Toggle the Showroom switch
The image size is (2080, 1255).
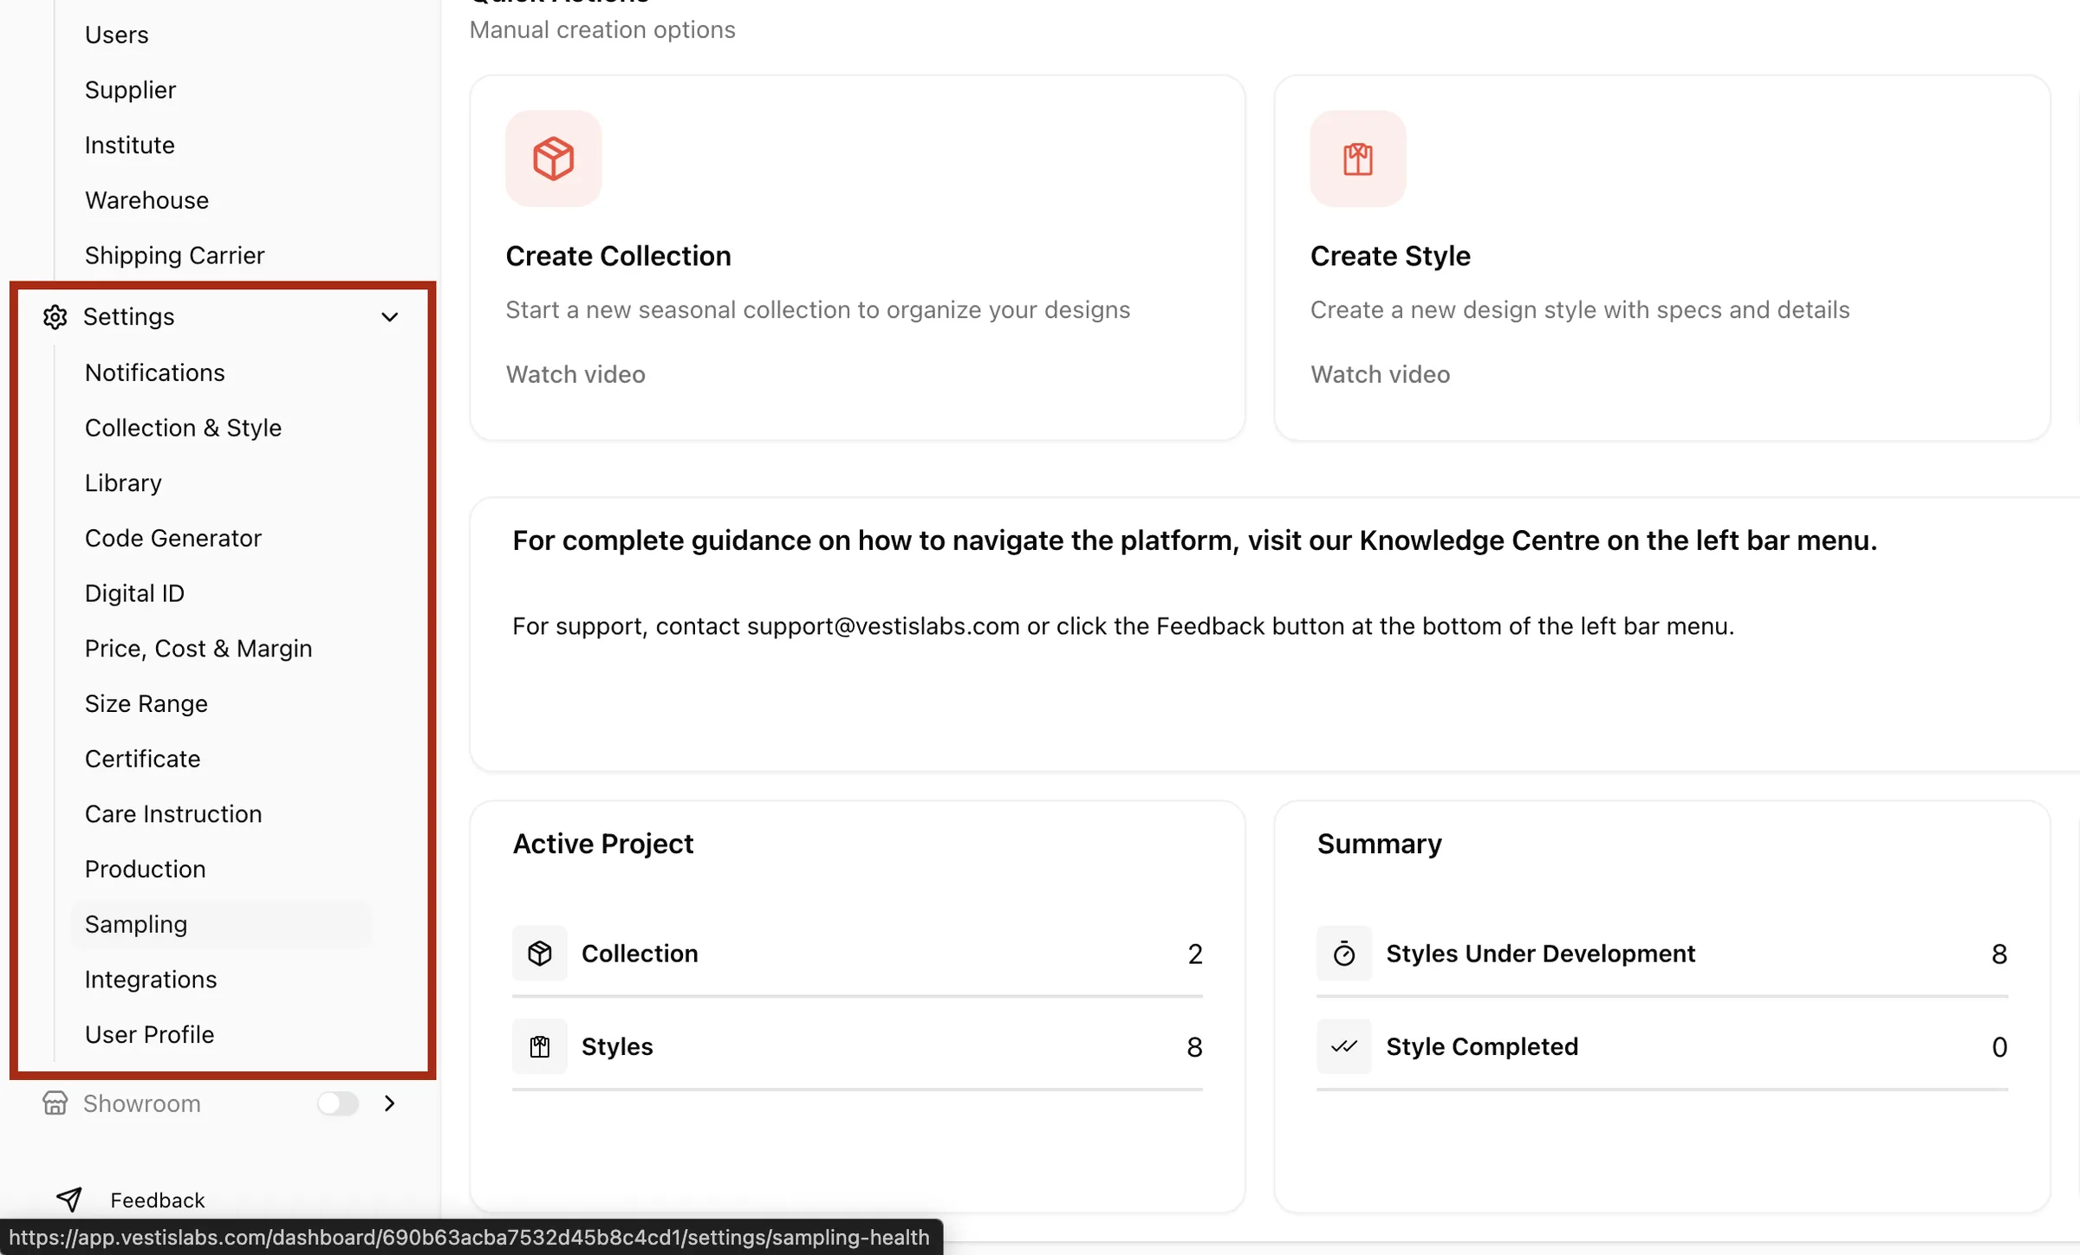coord(337,1103)
